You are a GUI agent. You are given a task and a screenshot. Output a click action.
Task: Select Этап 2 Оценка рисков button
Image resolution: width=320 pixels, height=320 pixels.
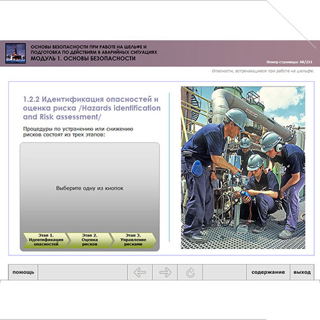(90, 240)
